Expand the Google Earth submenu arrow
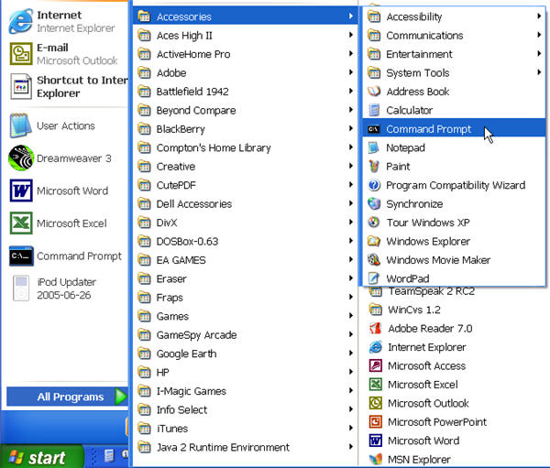The image size is (550, 468). [x=351, y=353]
